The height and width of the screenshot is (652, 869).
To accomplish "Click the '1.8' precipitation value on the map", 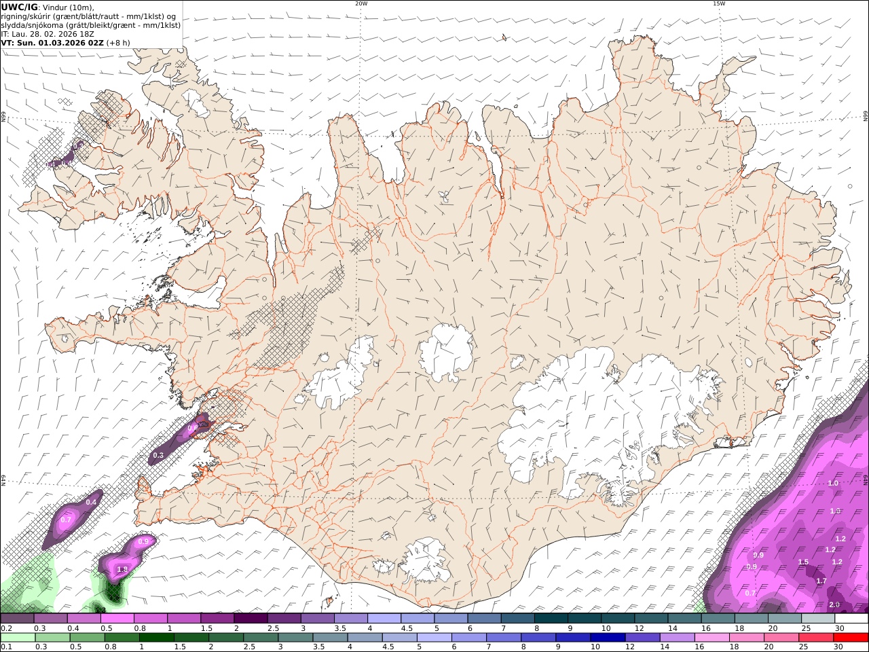I will (x=122, y=569).
